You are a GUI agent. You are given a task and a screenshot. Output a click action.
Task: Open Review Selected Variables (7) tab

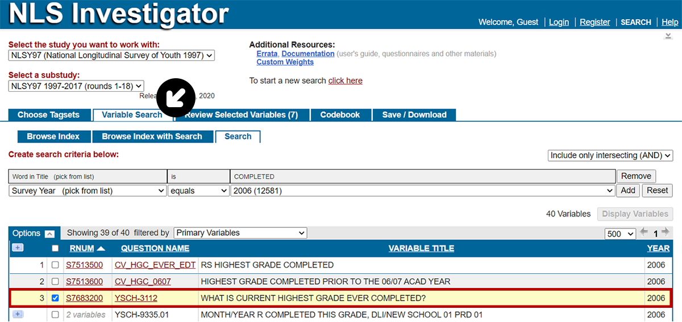click(x=241, y=115)
